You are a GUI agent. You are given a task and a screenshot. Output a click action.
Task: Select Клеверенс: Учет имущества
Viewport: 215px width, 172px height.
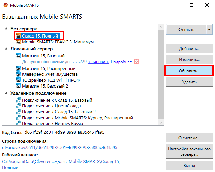pos(50,74)
